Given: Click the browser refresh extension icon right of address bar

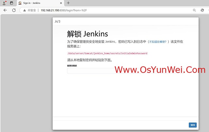Looking at the screenshot, I should point(202,10).
